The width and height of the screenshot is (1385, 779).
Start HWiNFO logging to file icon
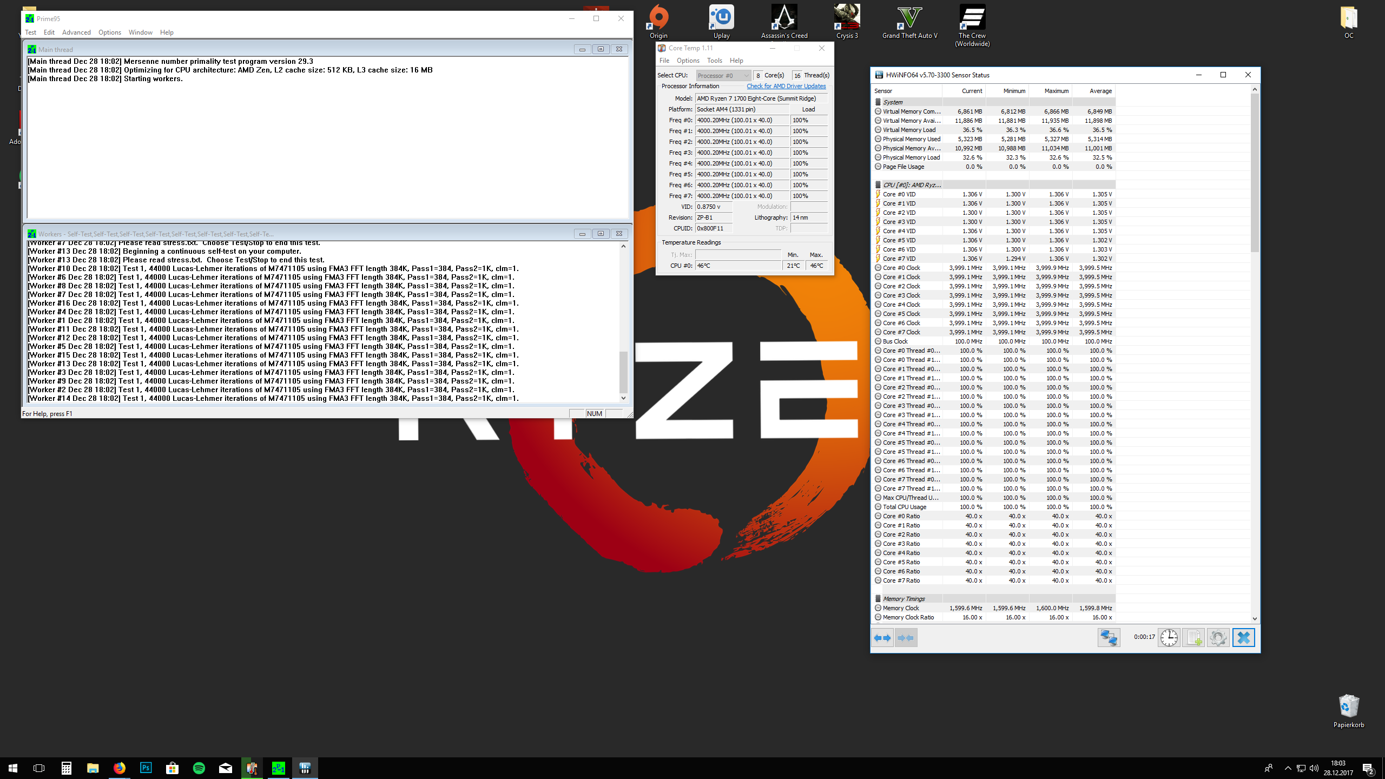click(x=1193, y=638)
